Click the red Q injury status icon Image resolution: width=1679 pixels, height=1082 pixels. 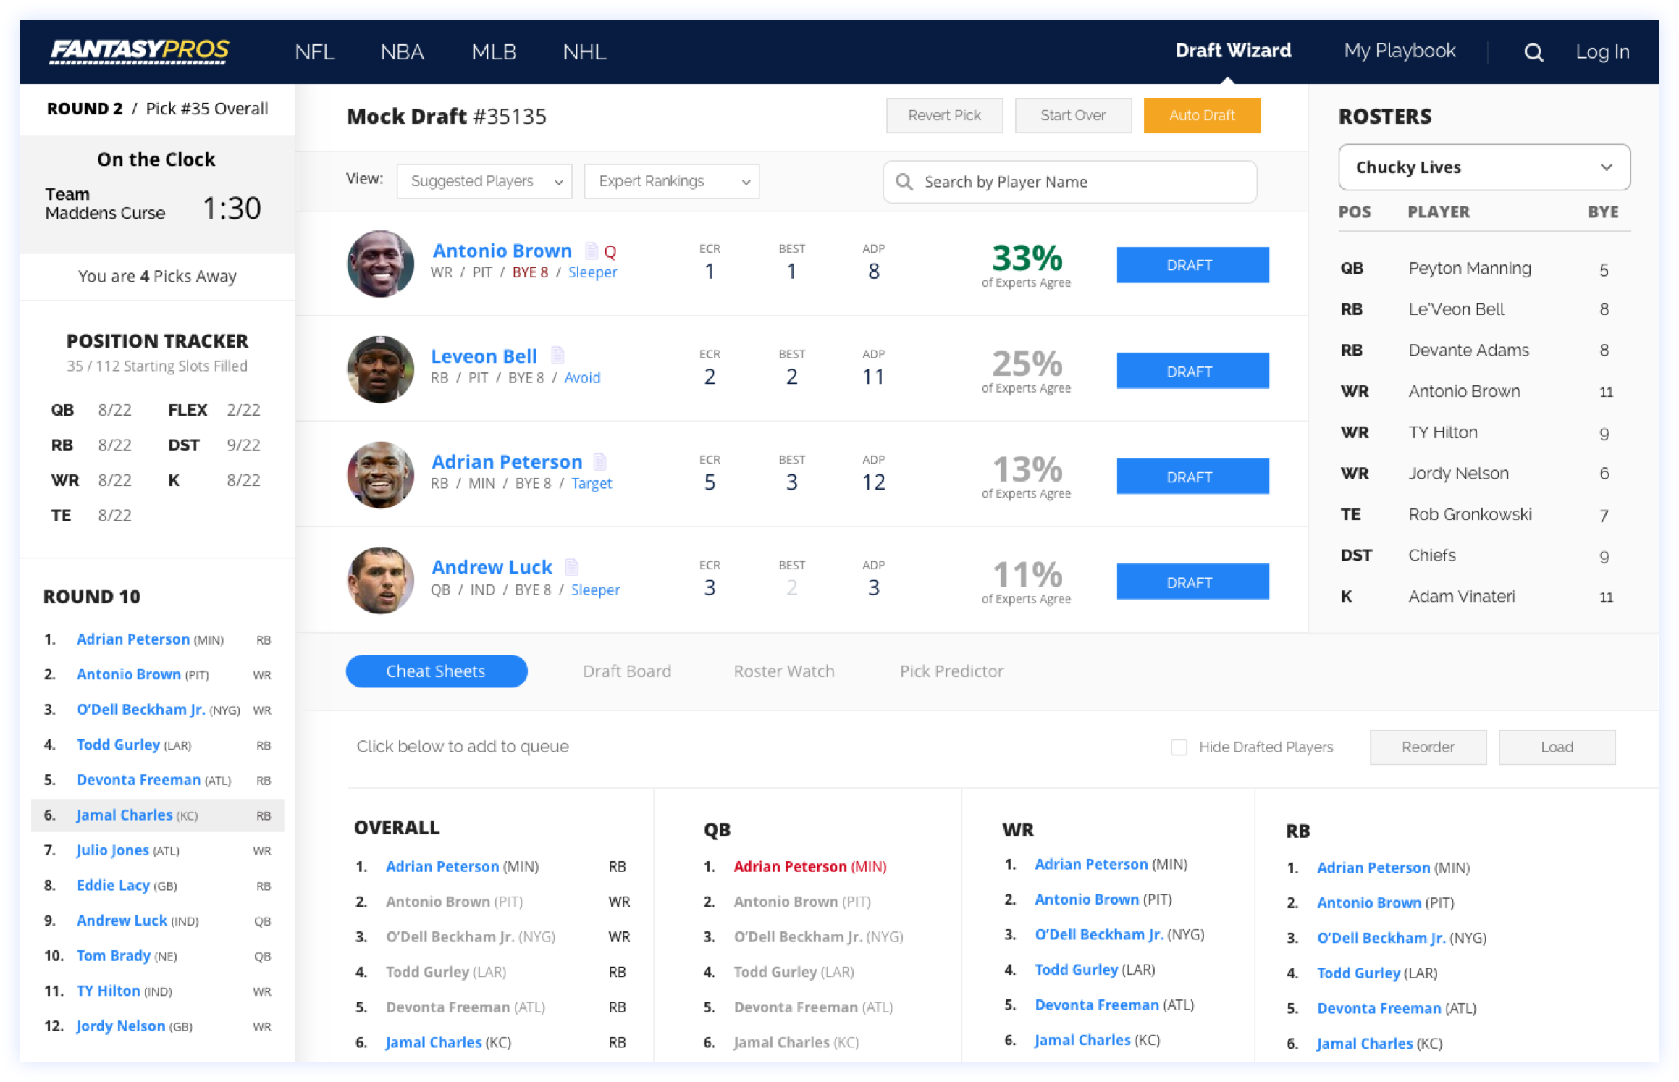[x=610, y=252]
